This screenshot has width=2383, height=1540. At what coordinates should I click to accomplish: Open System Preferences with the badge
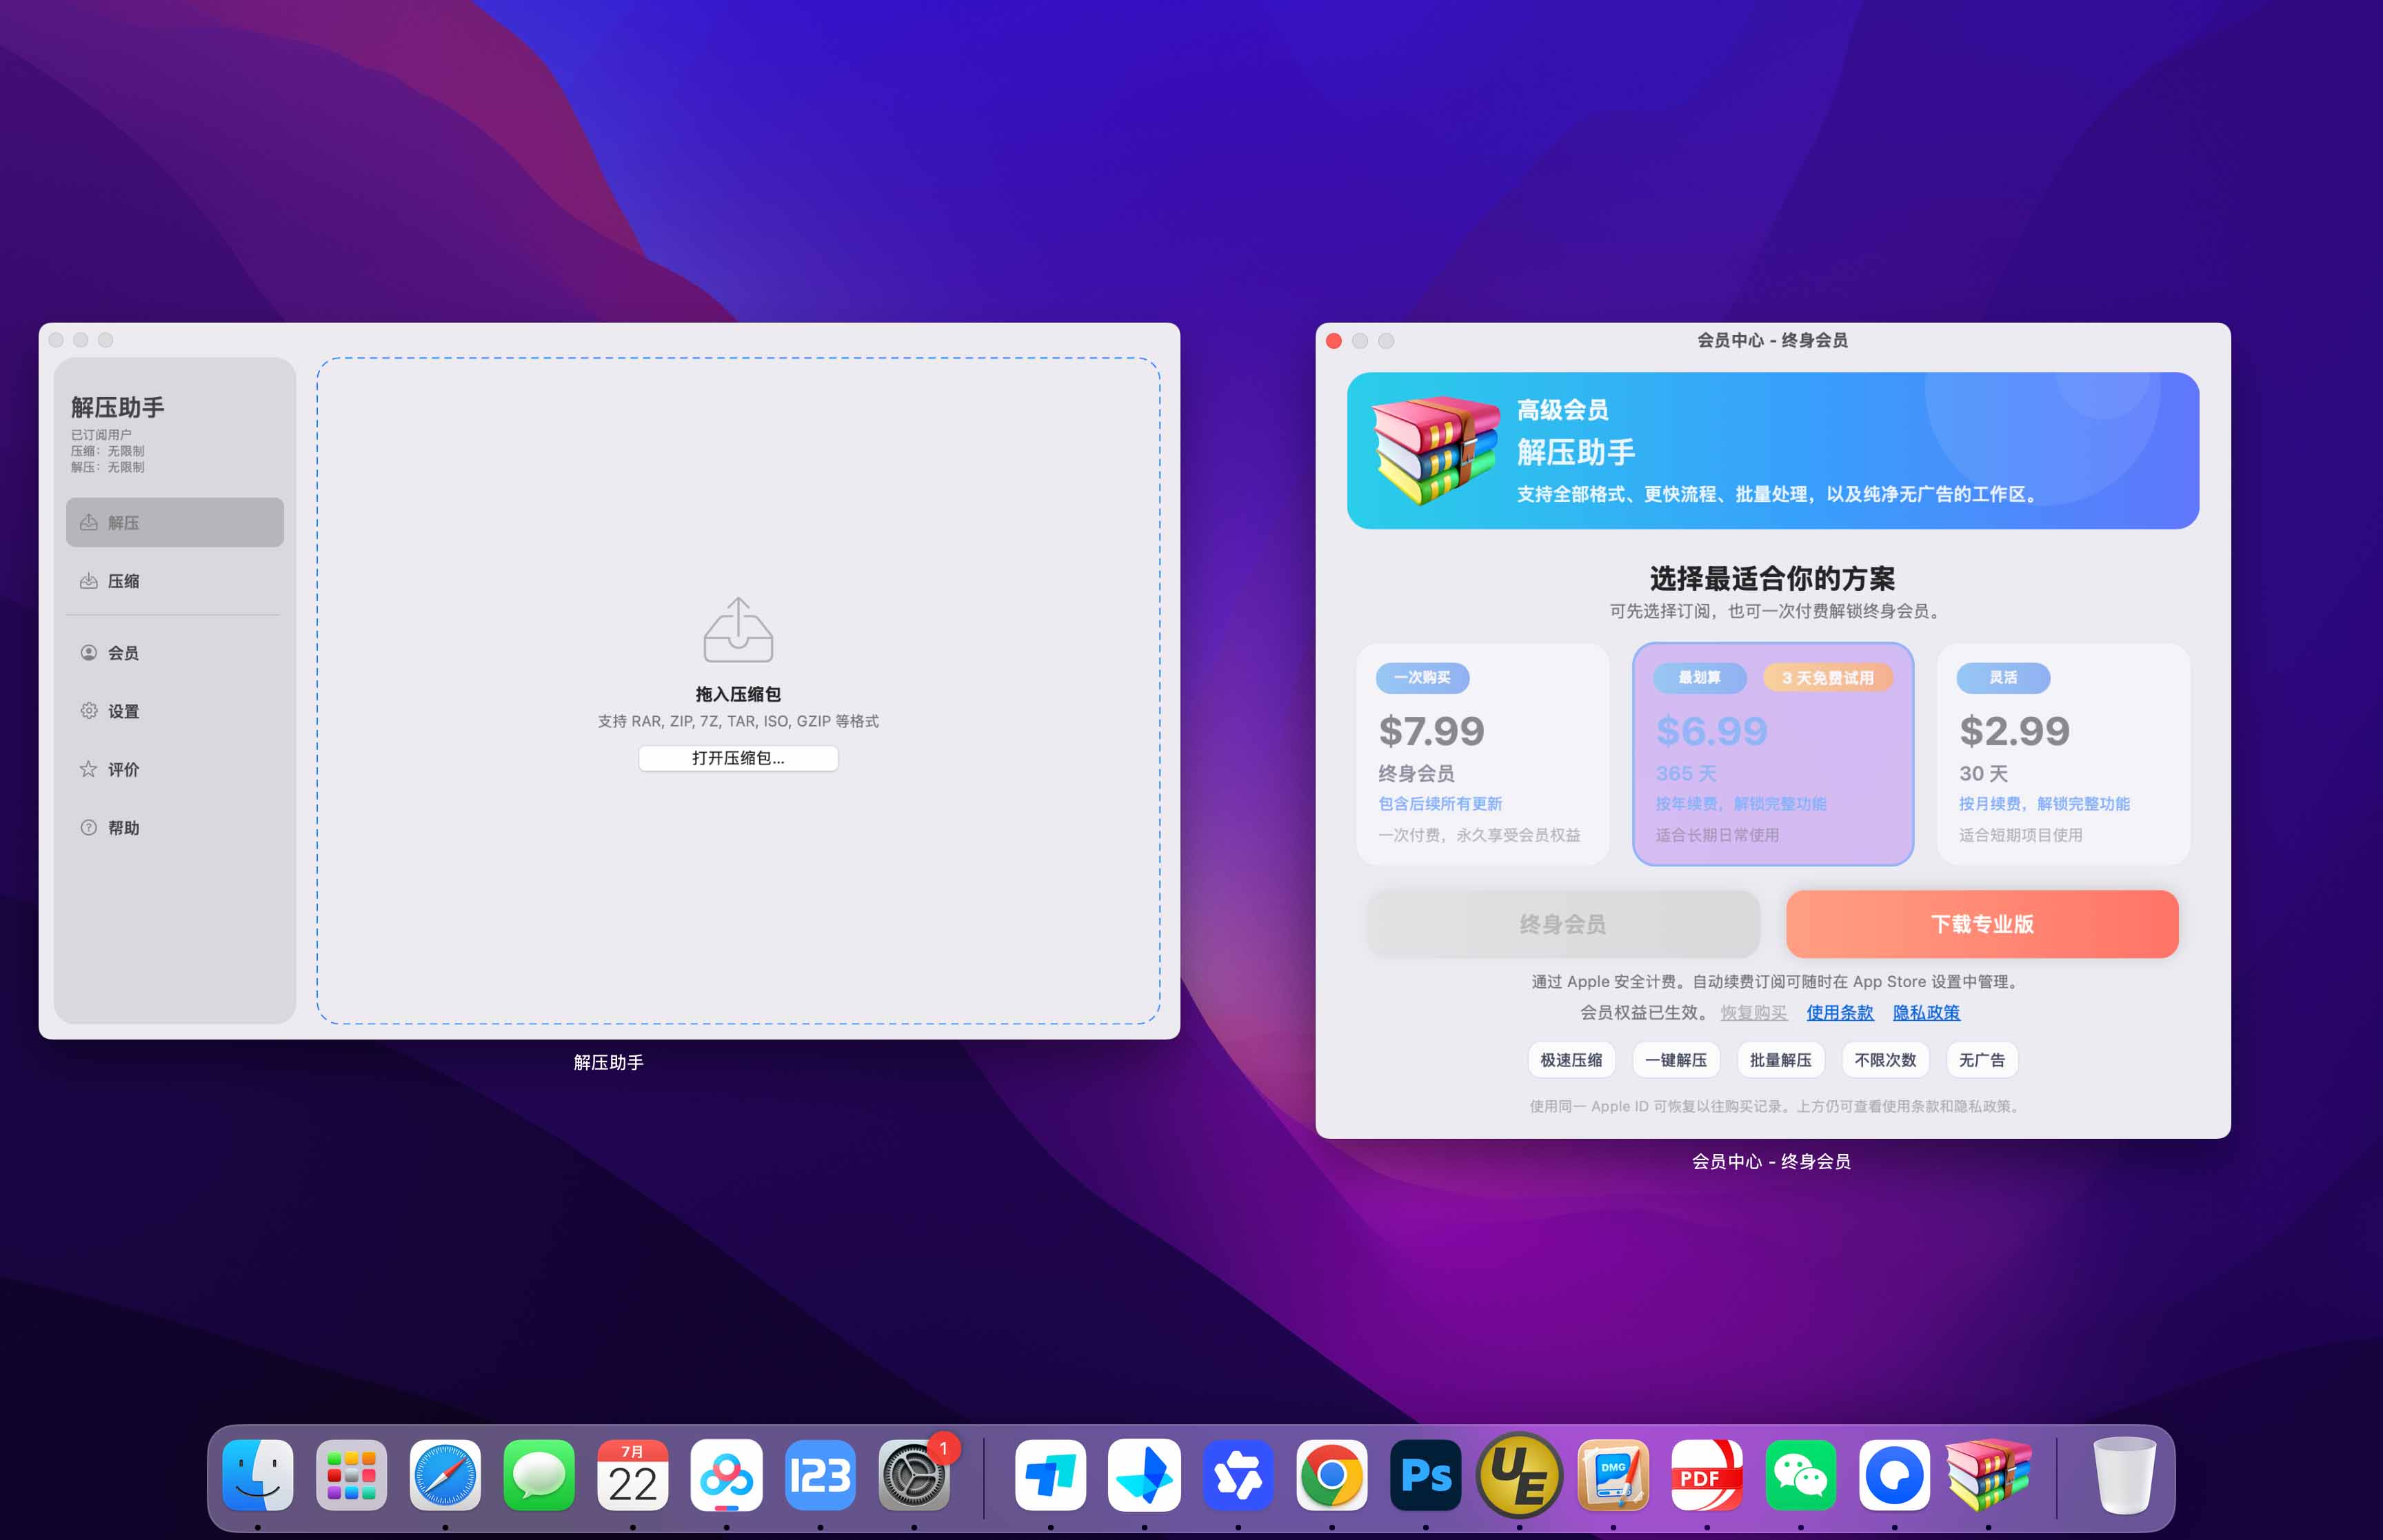click(x=914, y=1475)
